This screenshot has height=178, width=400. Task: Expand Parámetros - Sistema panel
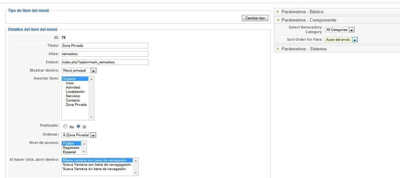[x=337, y=49]
